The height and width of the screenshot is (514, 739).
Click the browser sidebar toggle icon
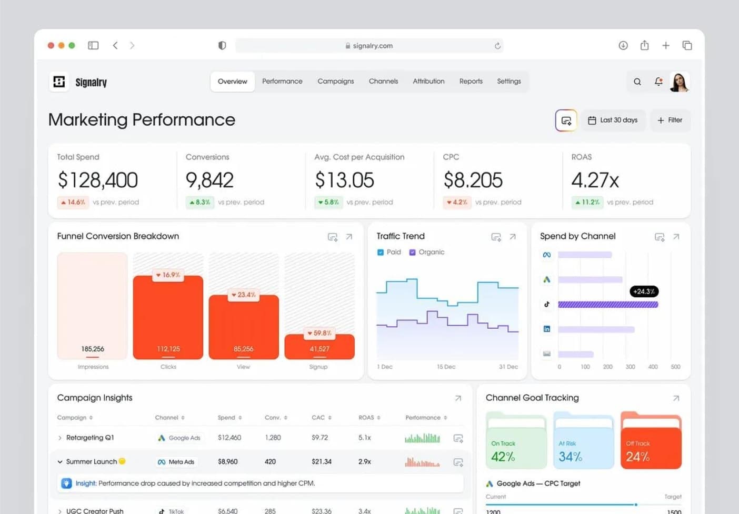pyautogui.click(x=93, y=45)
